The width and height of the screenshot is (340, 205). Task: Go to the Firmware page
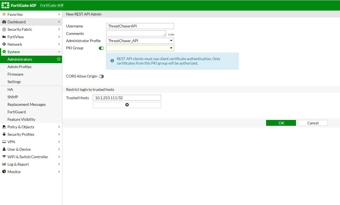tap(15, 74)
